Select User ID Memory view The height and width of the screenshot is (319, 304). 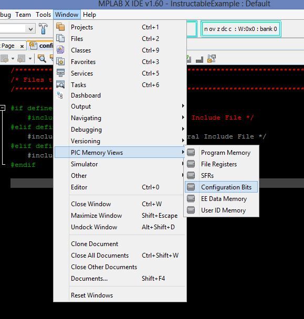tap(222, 210)
